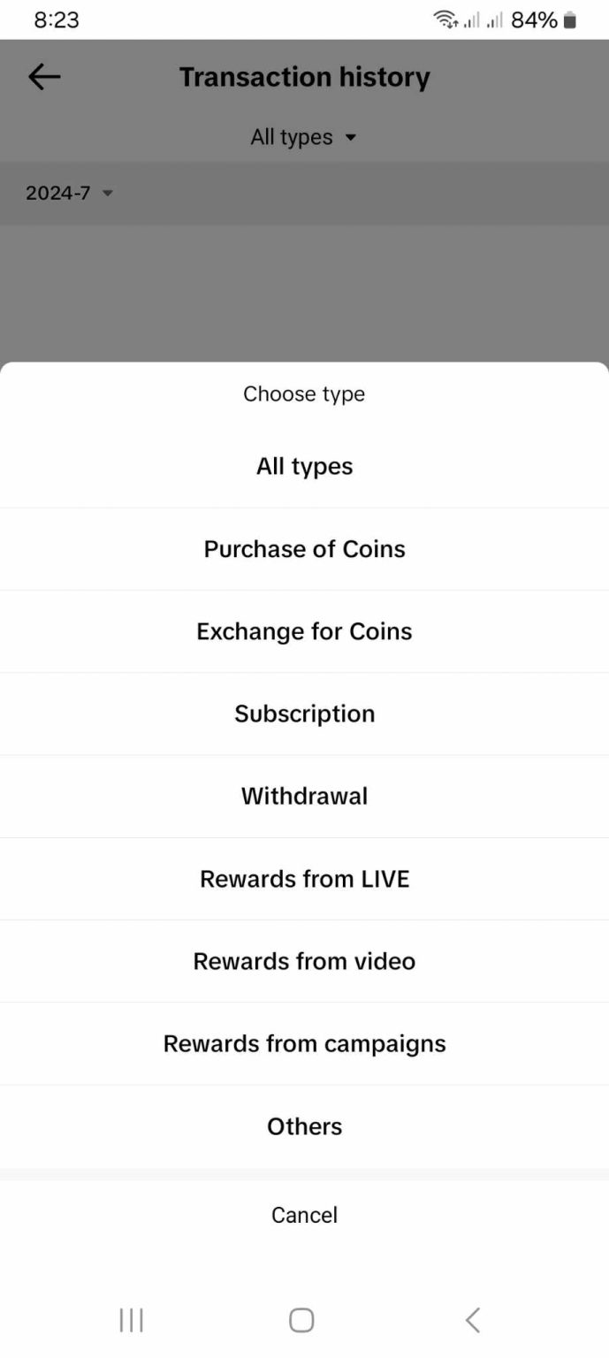Select the Subscription transaction type
This screenshot has height=1358, width=609.
[x=304, y=713]
